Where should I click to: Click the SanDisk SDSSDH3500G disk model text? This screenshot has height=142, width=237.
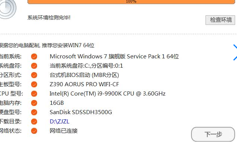coord(81,112)
